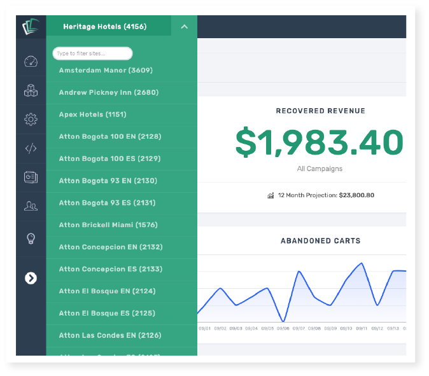Choose Apex Hotels (1151) site
The width and height of the screenshot is (429, 376).
pyautogui.click(x=92, y=115)
